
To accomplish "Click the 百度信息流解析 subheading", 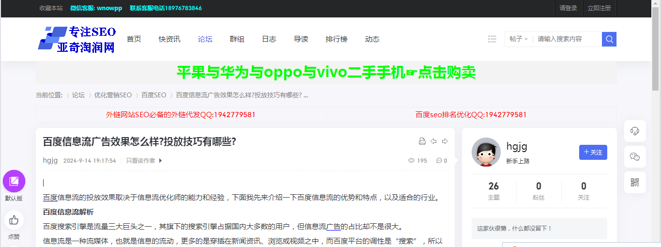I will [x=68, y=212].
